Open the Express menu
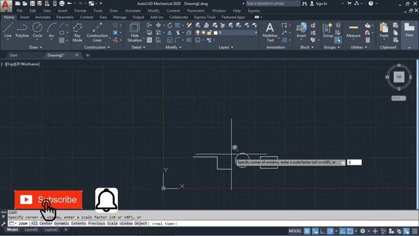 (x=254, y=10)
